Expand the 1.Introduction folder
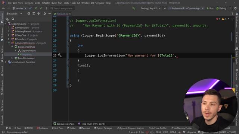Viewport: 239px width, 134px height. [9, 28]
